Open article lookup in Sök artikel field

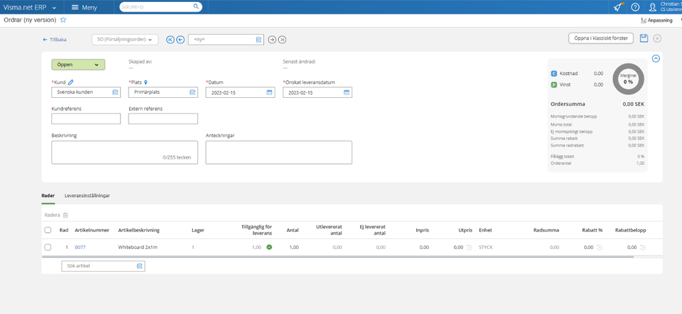[139, 265]
